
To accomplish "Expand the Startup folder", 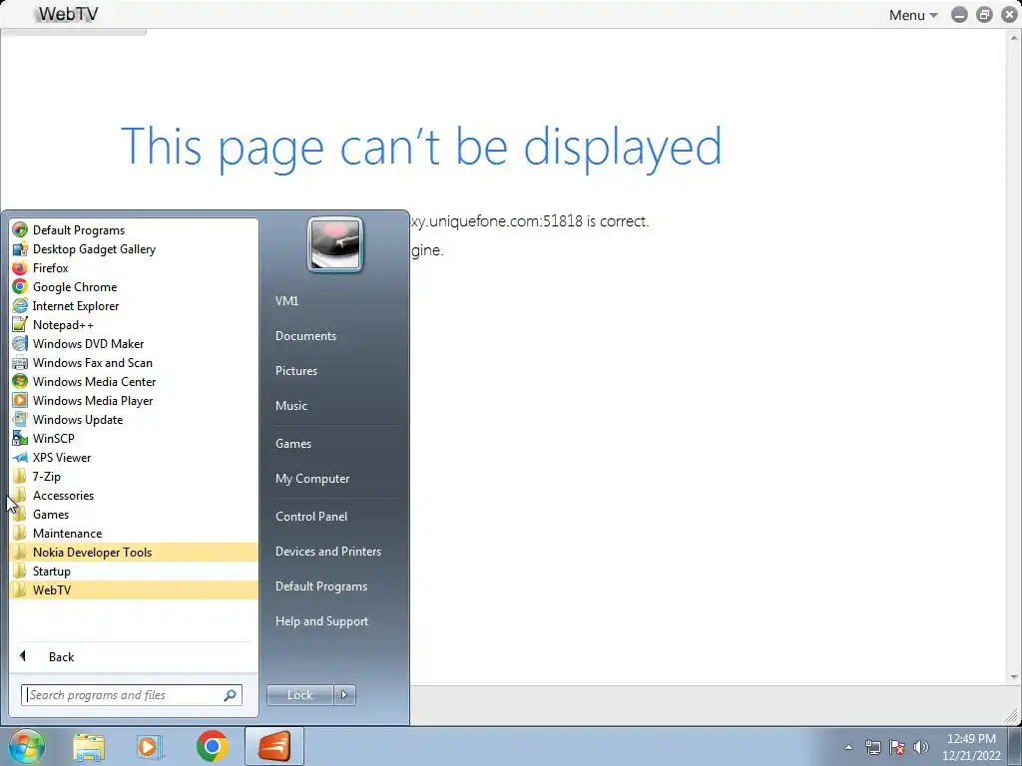I will tap(134, 571).
